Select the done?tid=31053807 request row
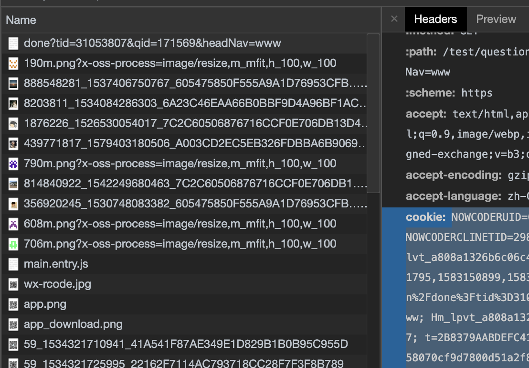This screenshot has height=368, width=529. [x=184, y=43]
